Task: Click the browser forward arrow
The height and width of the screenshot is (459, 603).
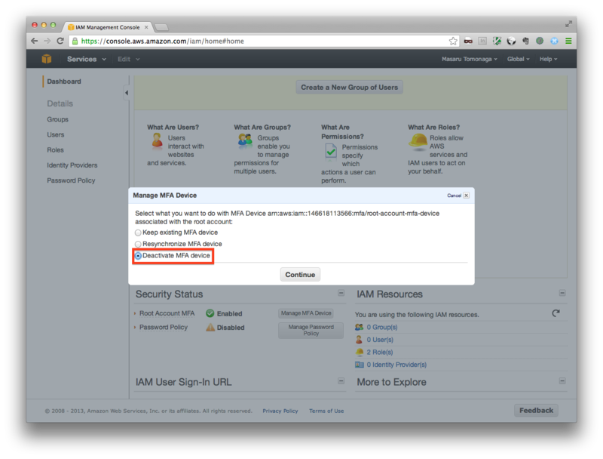Action: coord(47,41)
